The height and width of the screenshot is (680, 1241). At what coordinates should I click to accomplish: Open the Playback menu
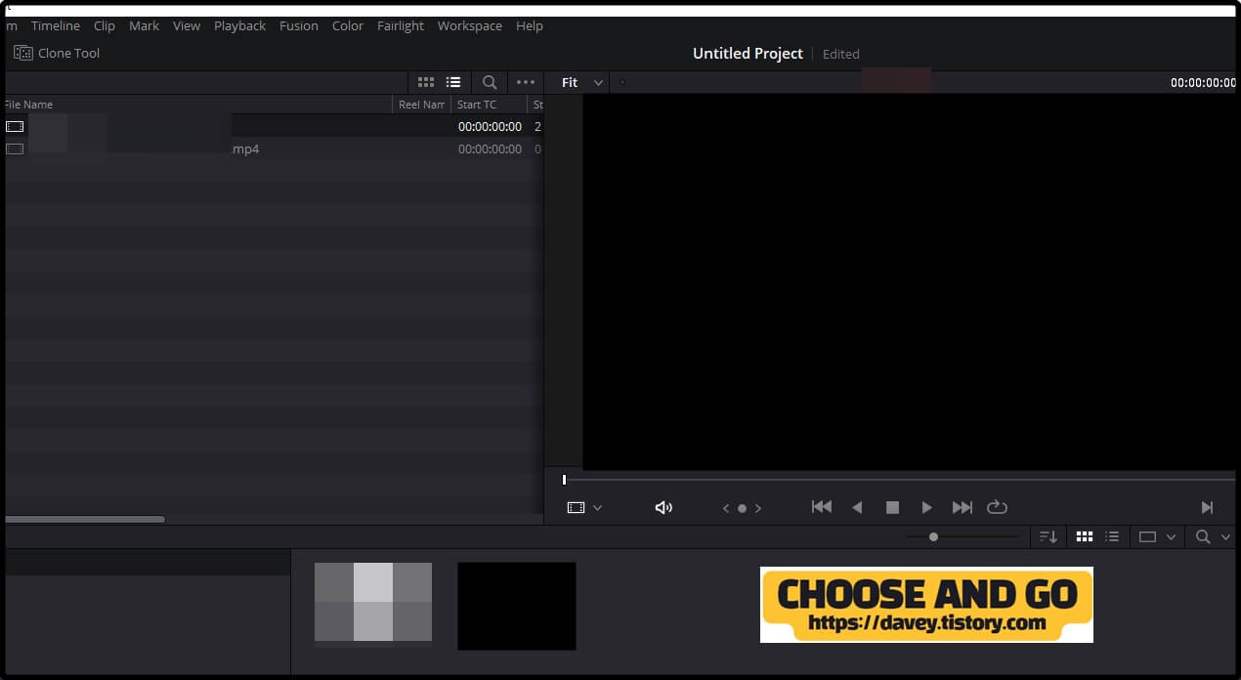tap(239, 25)
